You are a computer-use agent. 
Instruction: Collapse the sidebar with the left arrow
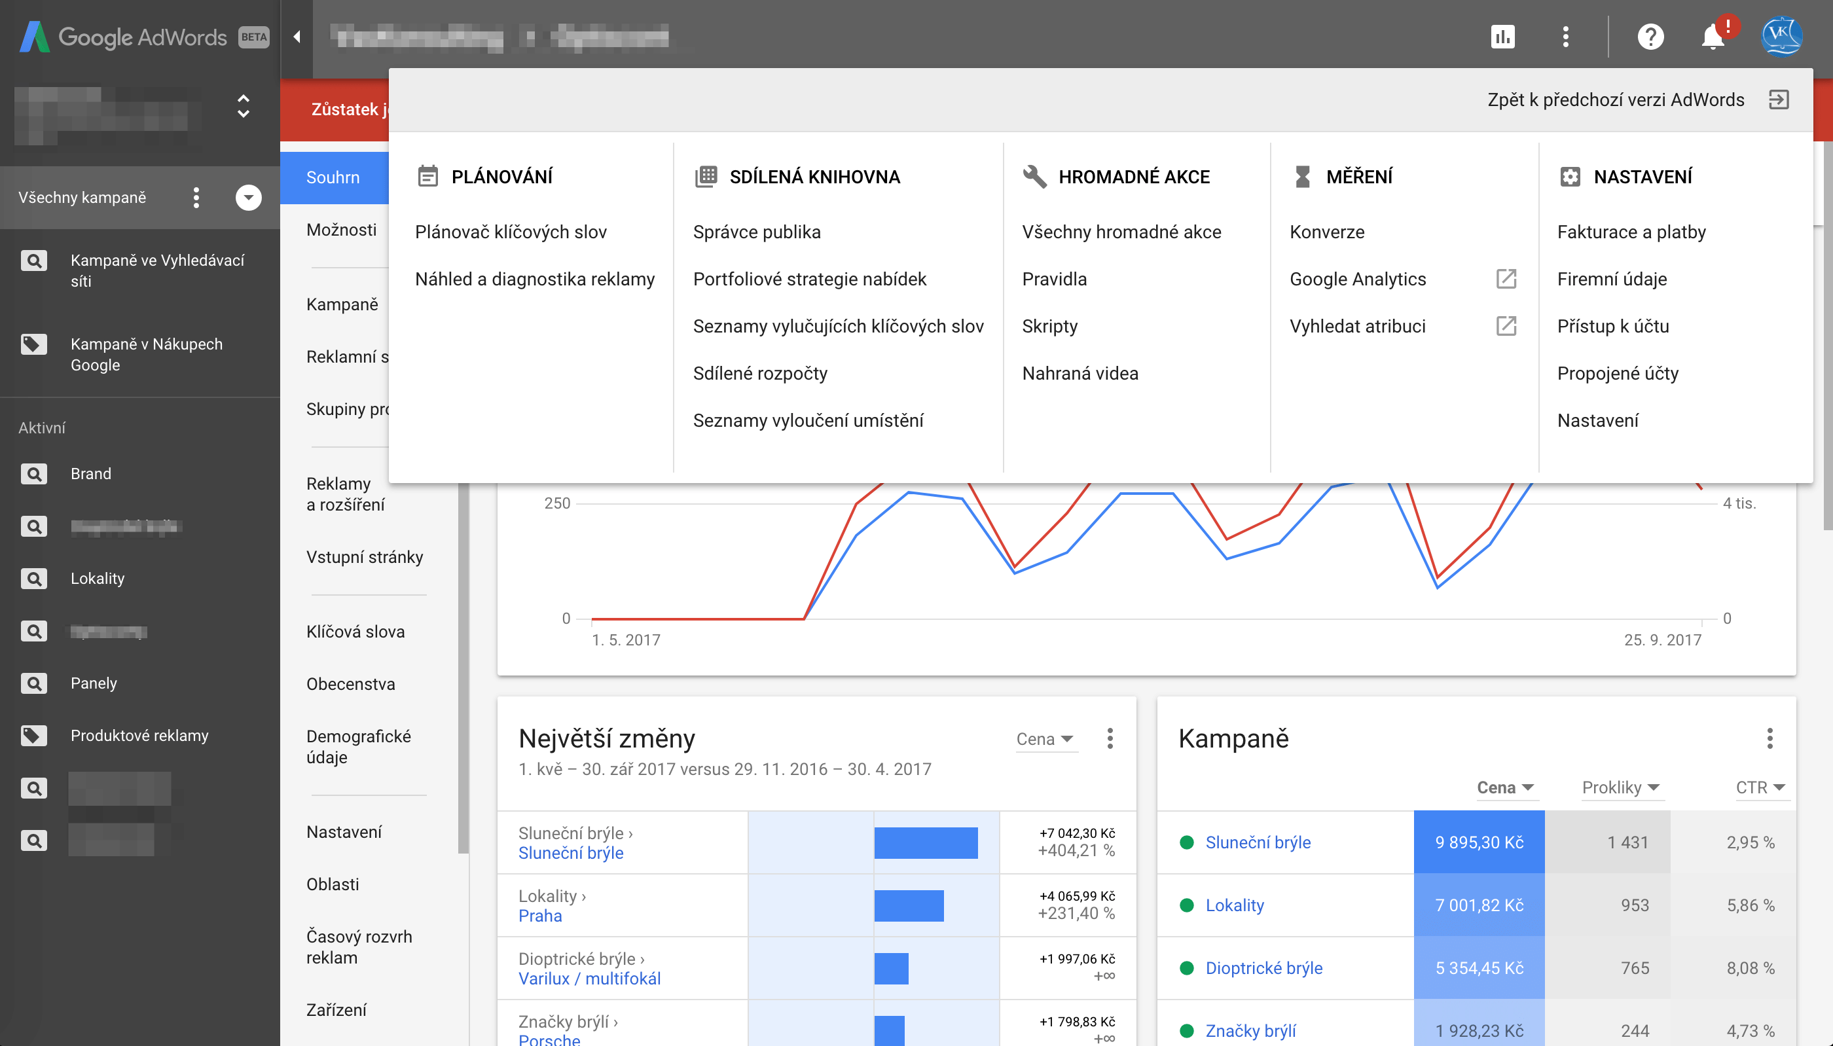tap(297, 36)
